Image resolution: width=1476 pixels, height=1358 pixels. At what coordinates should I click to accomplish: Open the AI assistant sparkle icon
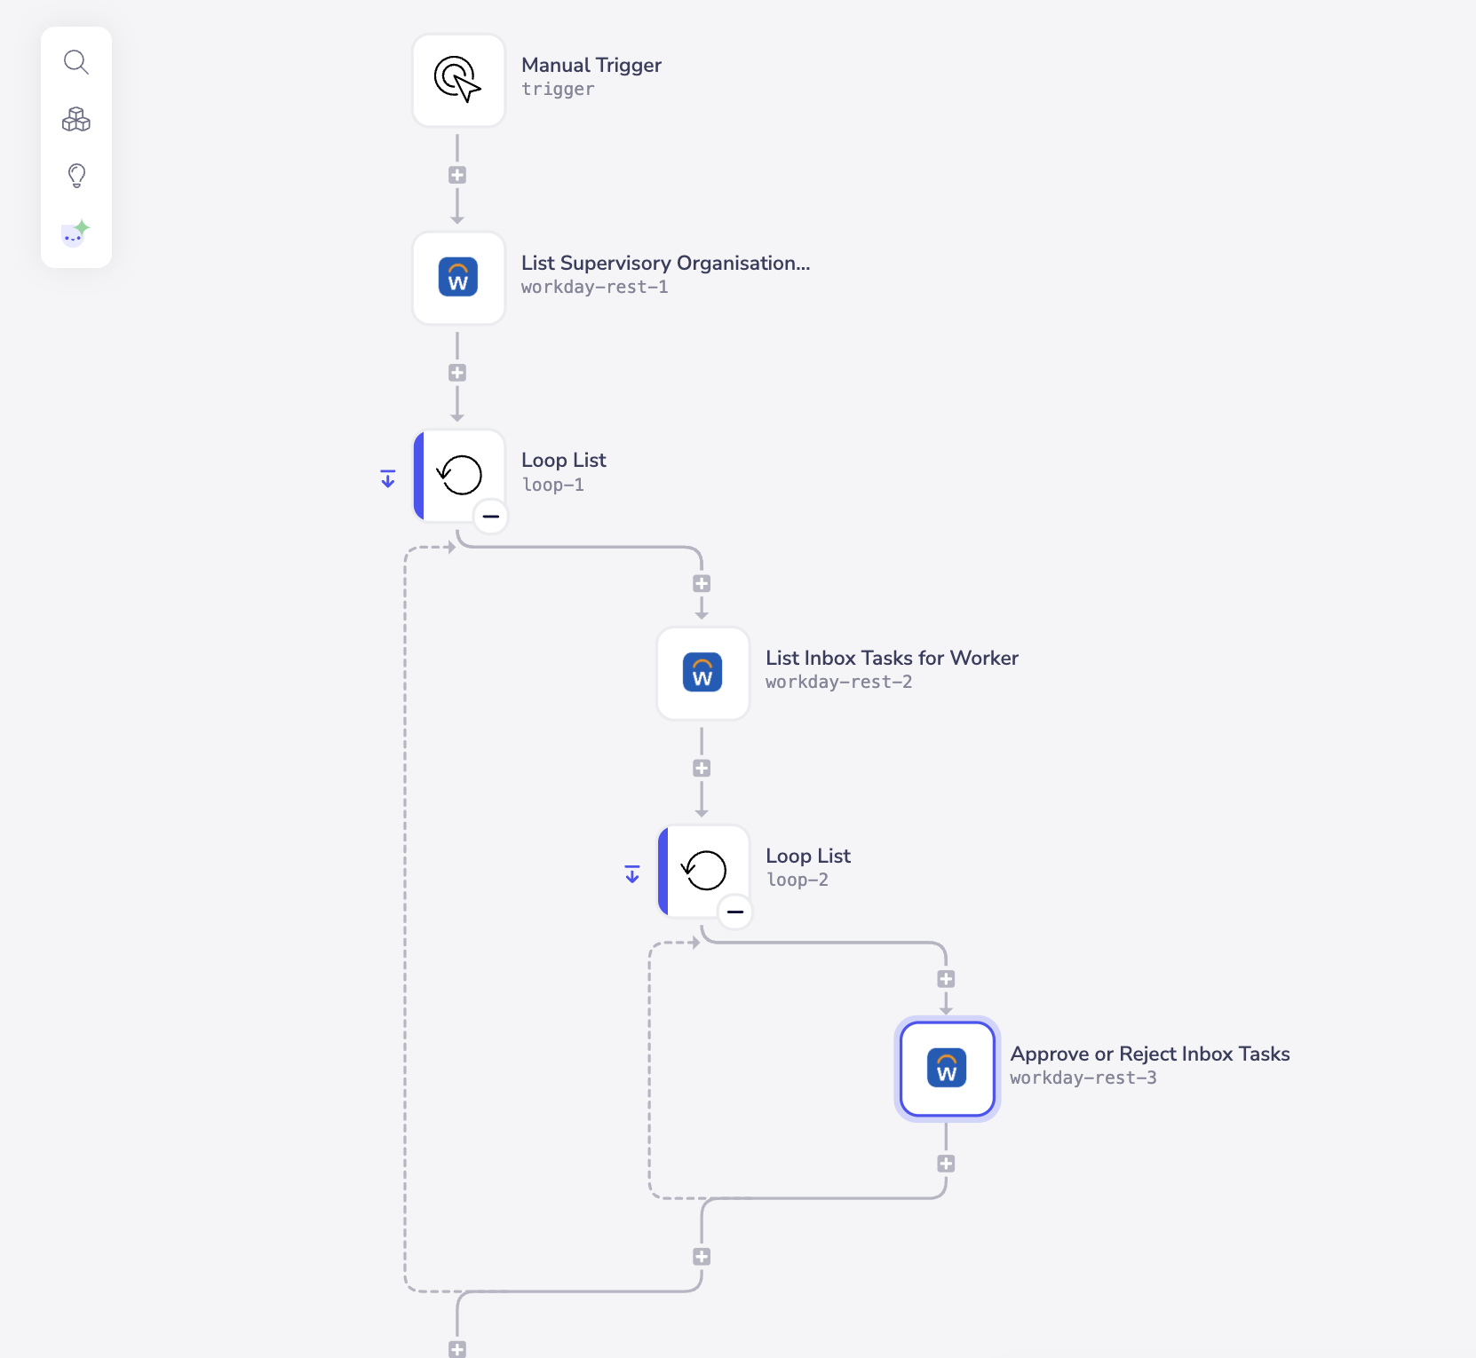point(76,233)
